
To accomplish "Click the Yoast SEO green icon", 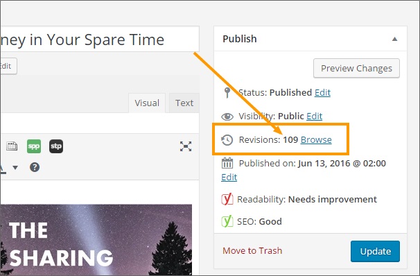I will (227, 221).
